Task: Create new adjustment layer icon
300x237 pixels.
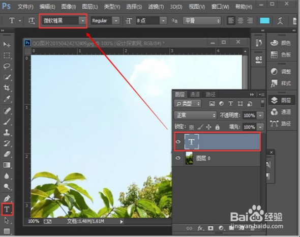Action: (221, 228)
